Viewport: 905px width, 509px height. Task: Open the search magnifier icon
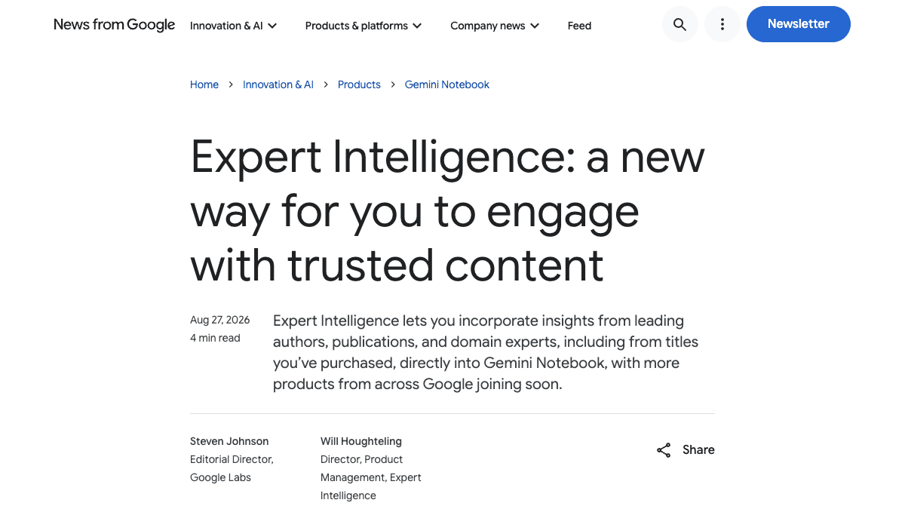pyautogui.click(x=680, y=24)
